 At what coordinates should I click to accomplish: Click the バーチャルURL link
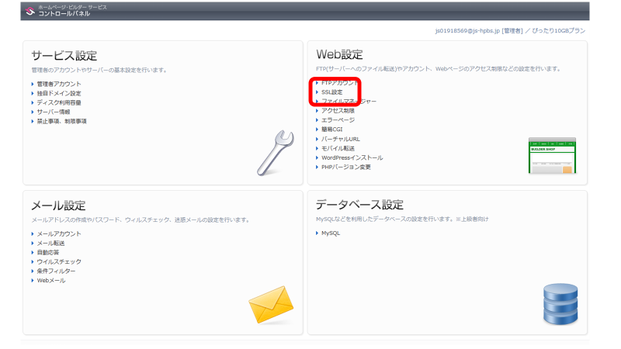tap(340, 139)
